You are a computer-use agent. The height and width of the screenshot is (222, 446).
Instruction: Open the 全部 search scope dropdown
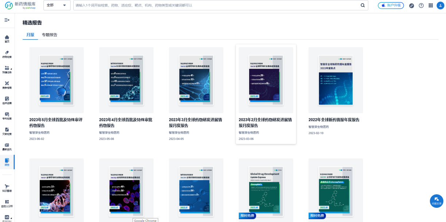(57, 5)
